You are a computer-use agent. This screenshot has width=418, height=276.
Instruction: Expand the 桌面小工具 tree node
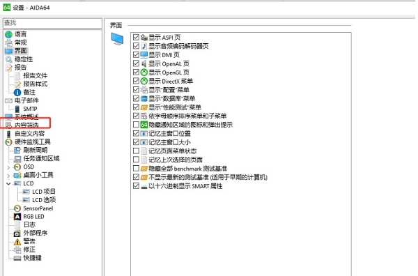pyautogui.click(x=8, y=176)
